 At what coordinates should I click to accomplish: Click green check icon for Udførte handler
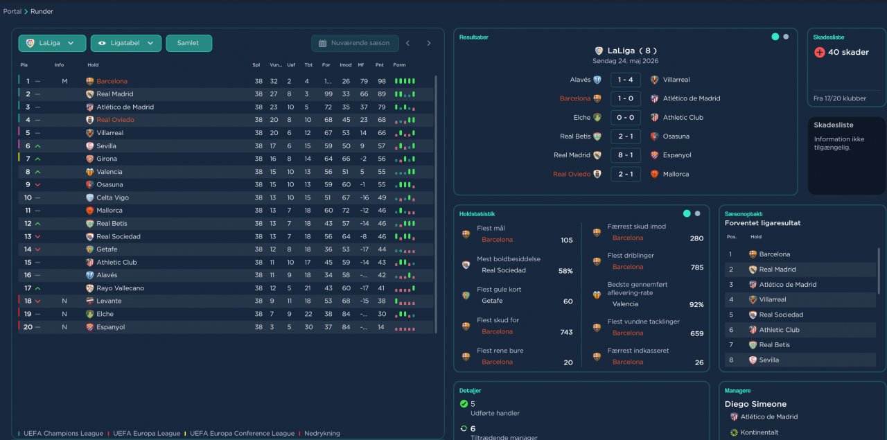pyautogui.click(x=464, y=403)
